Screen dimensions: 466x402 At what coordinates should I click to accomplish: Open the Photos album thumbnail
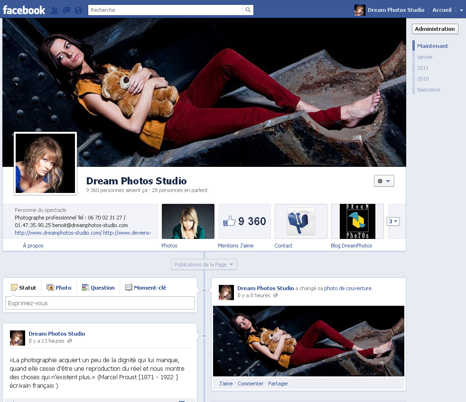click(x=188, y=221)
